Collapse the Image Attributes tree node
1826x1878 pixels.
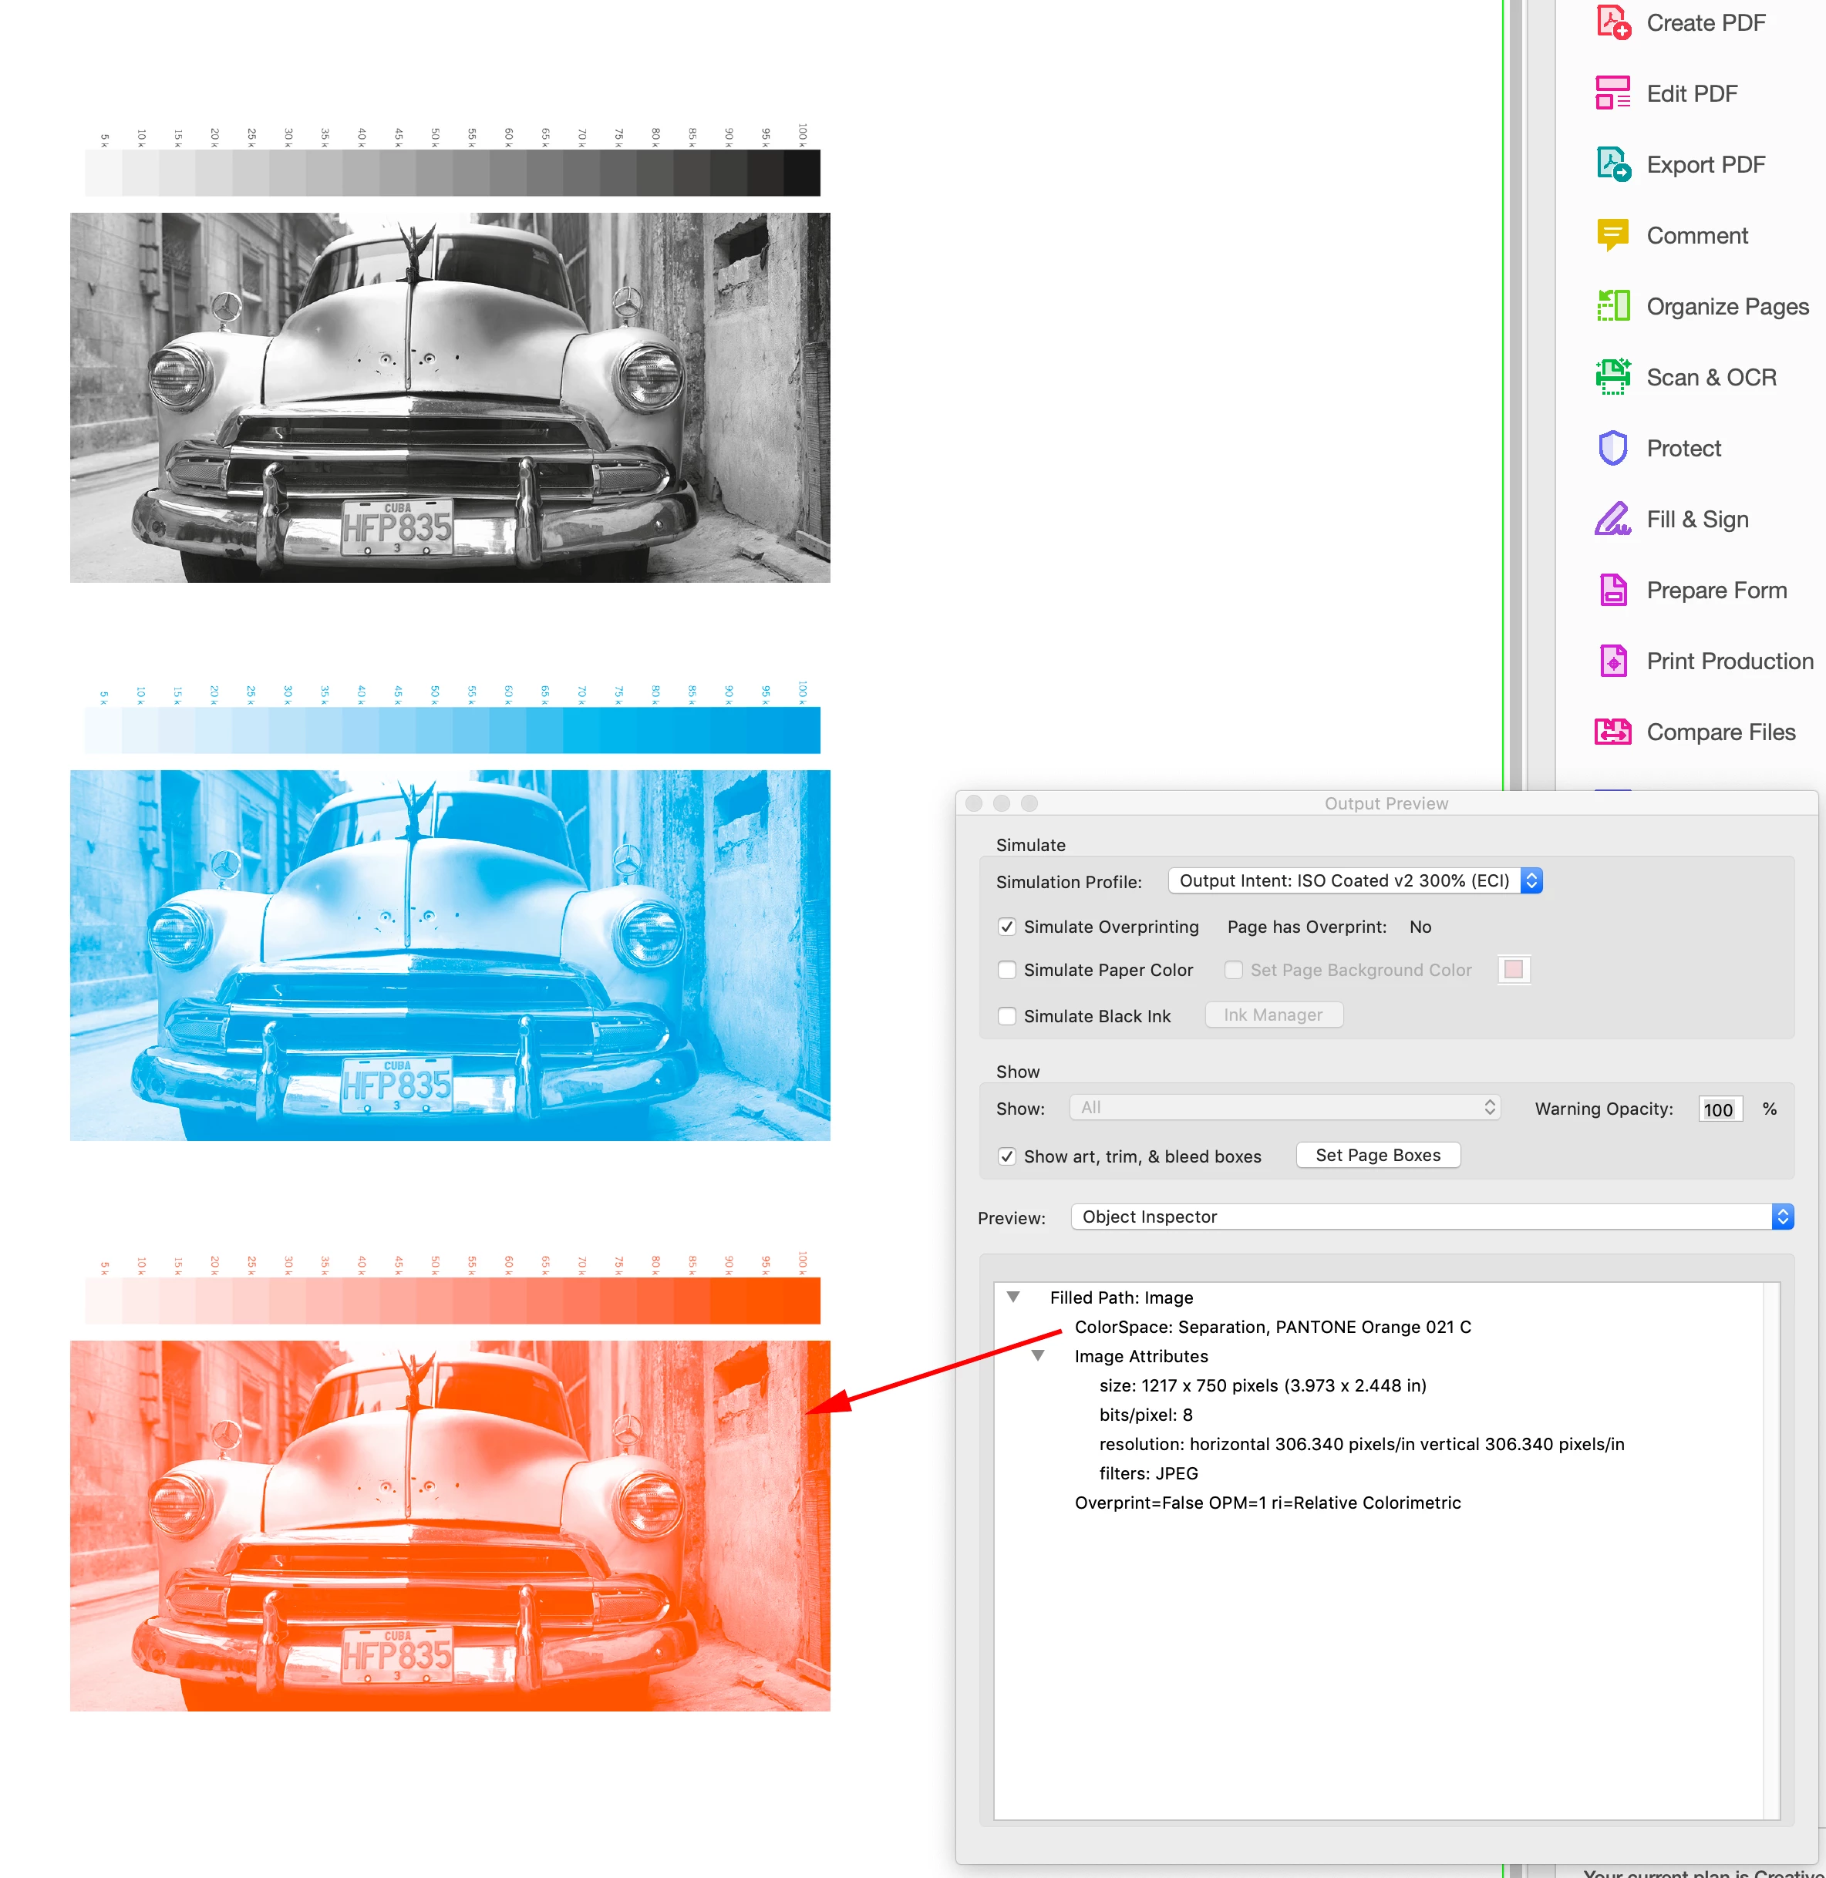click(1038, 1355)
